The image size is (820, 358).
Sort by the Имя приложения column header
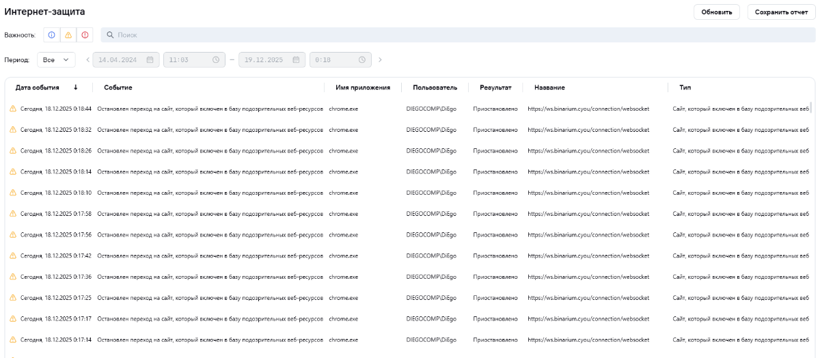(x=363, y=87)
